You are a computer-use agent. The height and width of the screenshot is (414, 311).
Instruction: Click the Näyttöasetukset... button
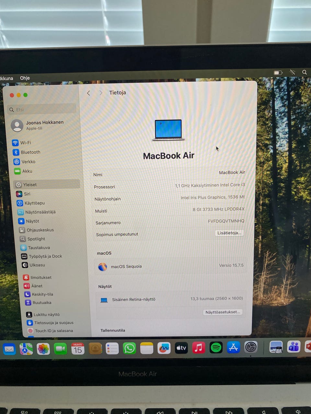[x=223, y=312]
